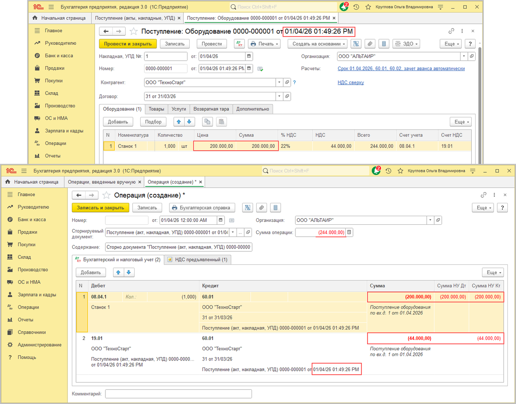Favorite the Операция (создание) star
The width and height of the screenshot is (516, 404).
click(x=106, y=195)
